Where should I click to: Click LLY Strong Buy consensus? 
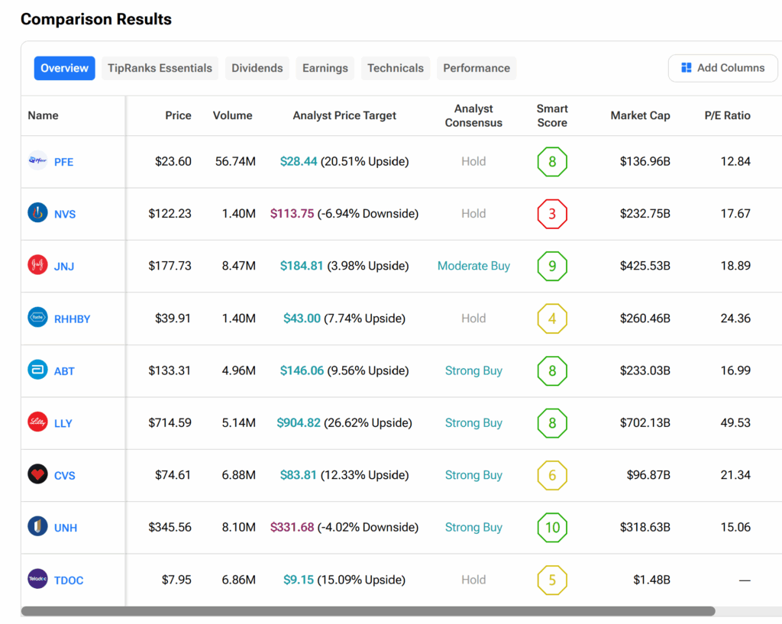473,423
